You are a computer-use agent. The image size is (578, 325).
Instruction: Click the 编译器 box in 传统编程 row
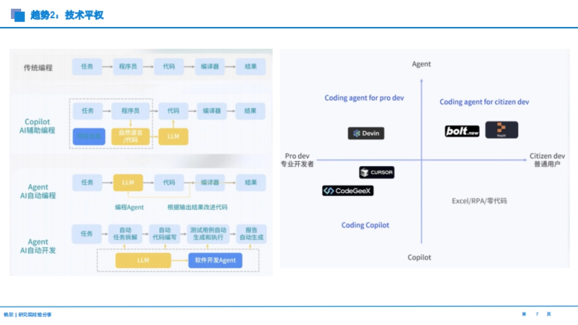coord(210,67)
